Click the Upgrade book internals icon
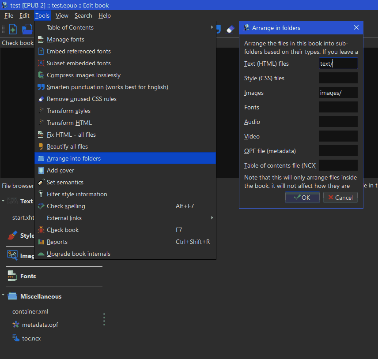378x359 pixels. click(41, 254)
